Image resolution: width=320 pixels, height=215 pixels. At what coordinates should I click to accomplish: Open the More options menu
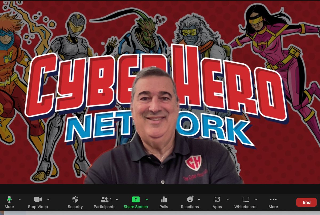[273, 202]
